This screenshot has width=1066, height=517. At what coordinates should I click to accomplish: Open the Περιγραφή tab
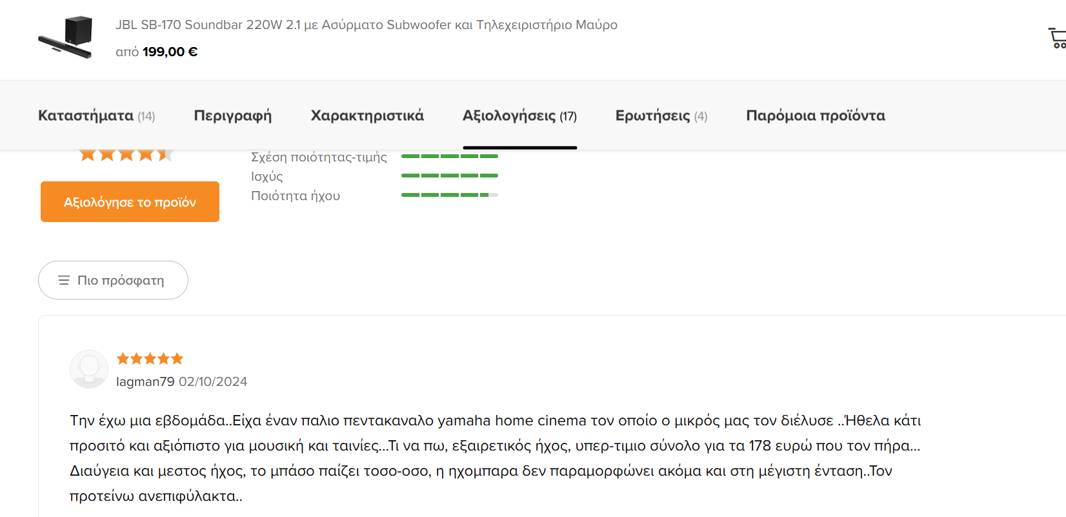(232, 116)
